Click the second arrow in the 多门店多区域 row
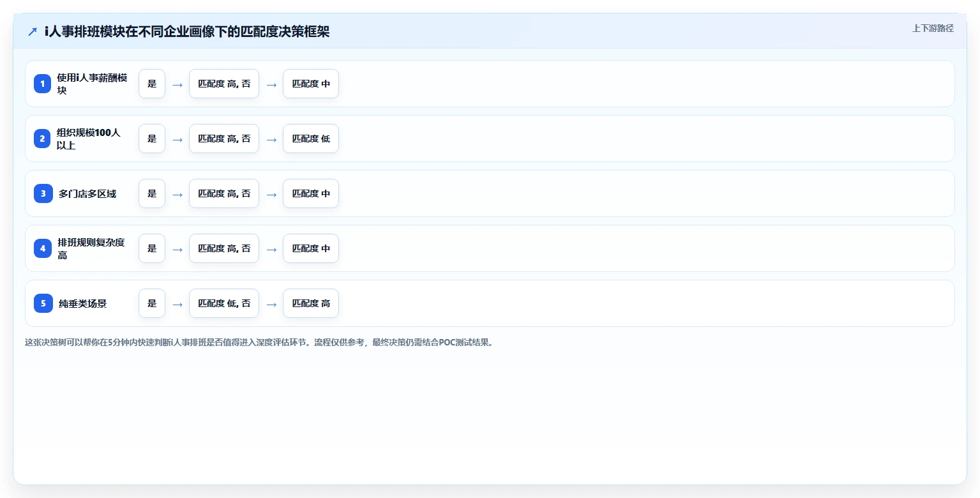The image size is (980, 498). point(271,194)
